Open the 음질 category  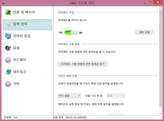click(27, 48)
